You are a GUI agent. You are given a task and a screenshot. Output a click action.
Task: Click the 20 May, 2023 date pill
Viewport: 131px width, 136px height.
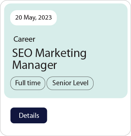tap(33, 18)
